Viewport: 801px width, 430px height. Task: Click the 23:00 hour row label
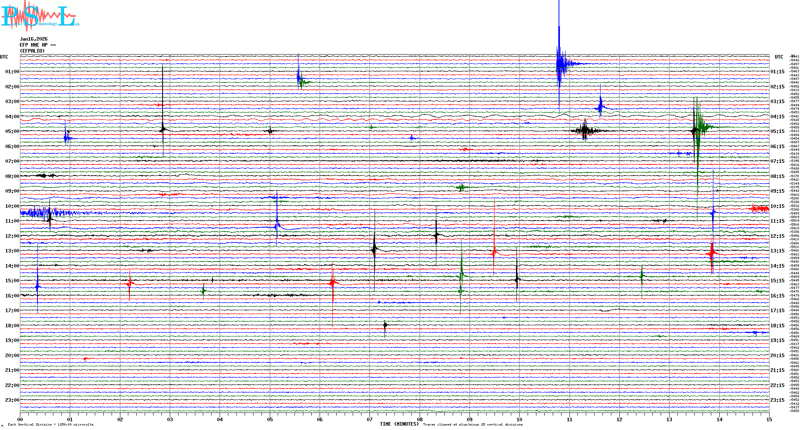click(12, 400)
